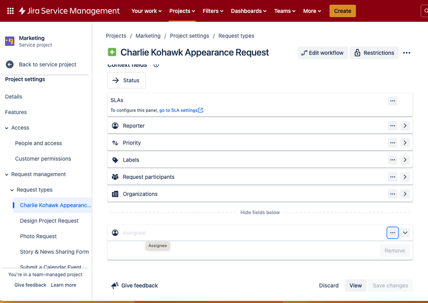
Task: Click the search icon in top bar
Action: point(425,11)
